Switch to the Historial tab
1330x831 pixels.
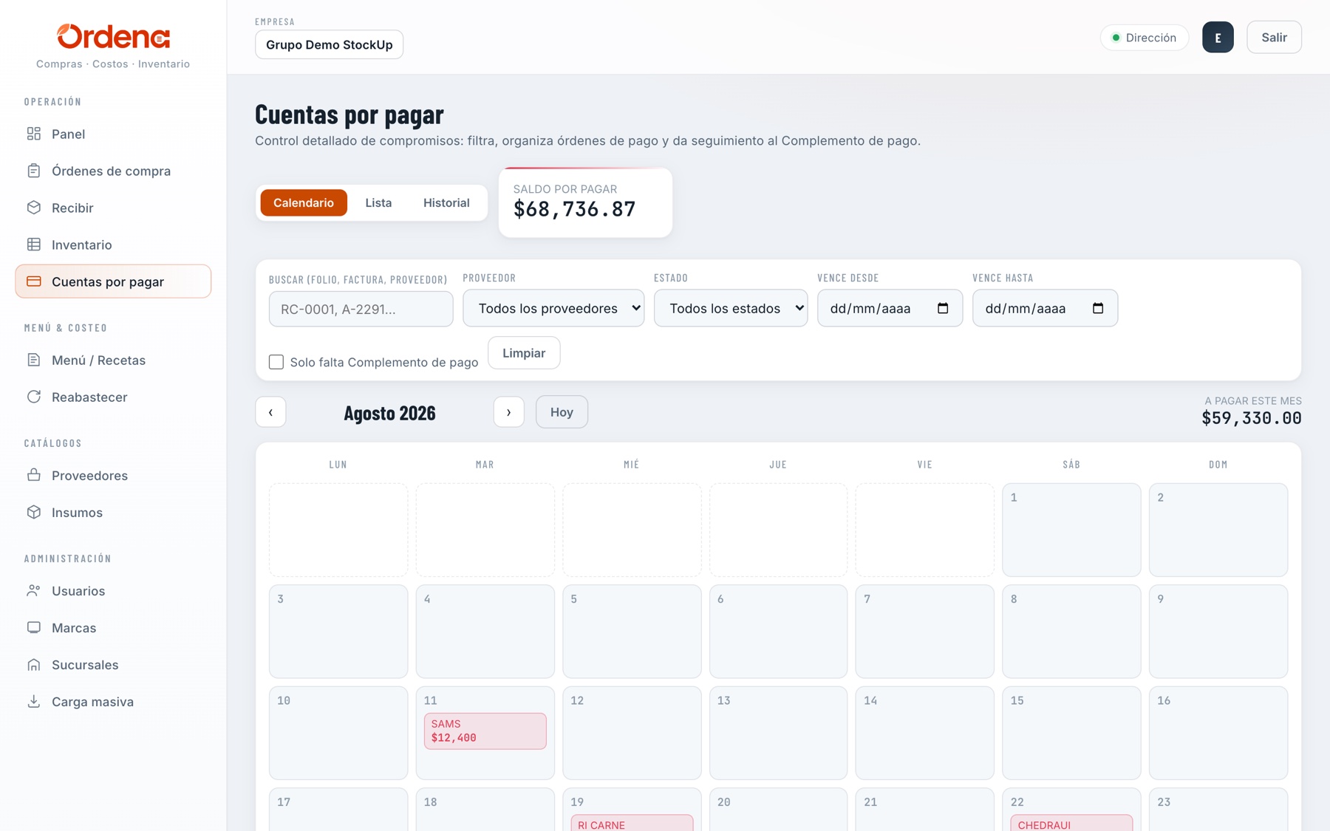[x=446, y=202]
